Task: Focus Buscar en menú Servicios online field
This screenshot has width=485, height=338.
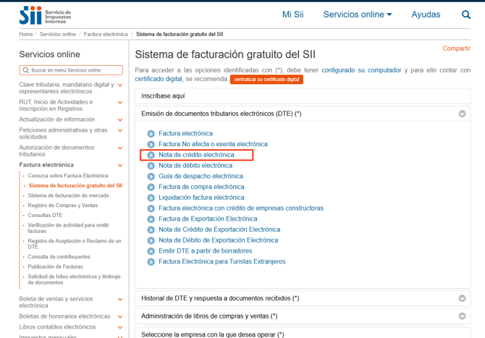Action: [71, 70]
